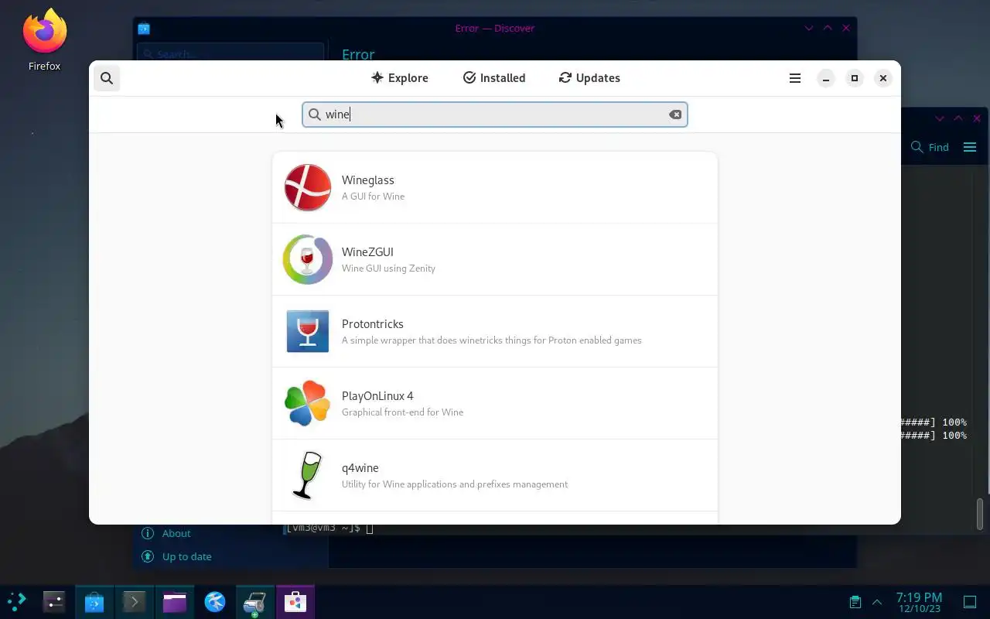Click Find in the terminal window
This screenshot has height=619, width=990.
click(x=930, y=147)
